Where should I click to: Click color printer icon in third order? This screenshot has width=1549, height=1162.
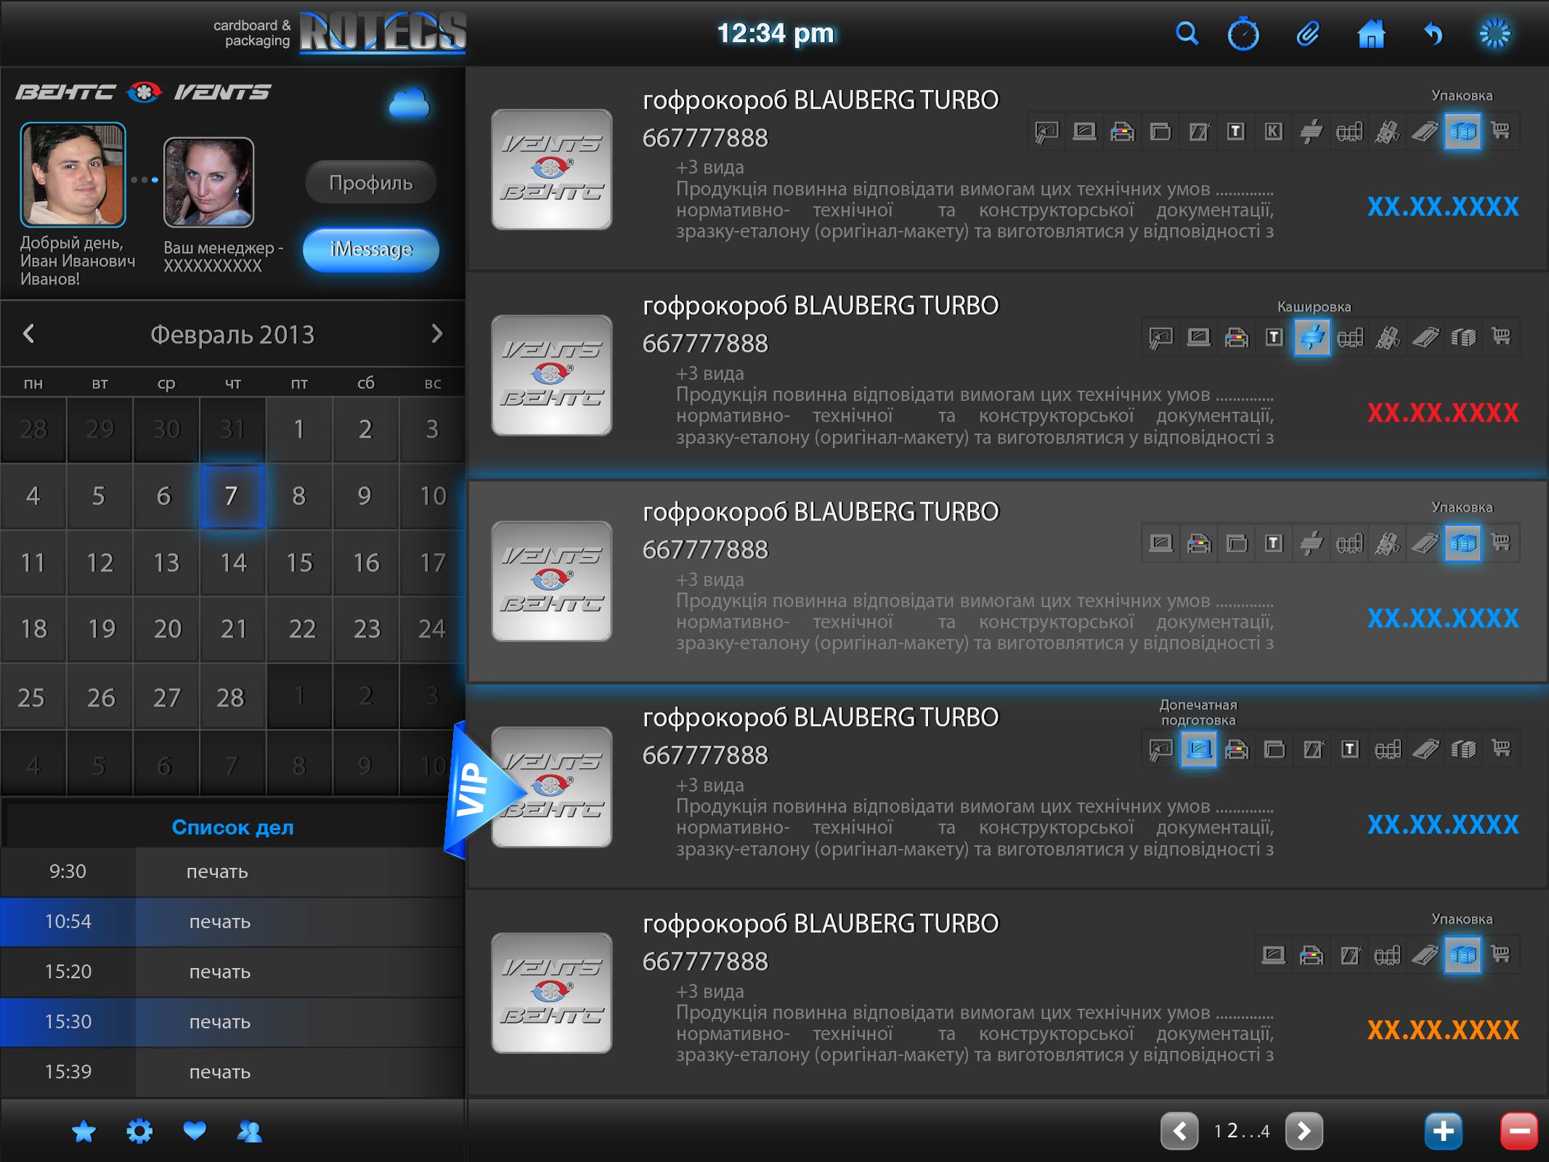tap(1199, 543)
